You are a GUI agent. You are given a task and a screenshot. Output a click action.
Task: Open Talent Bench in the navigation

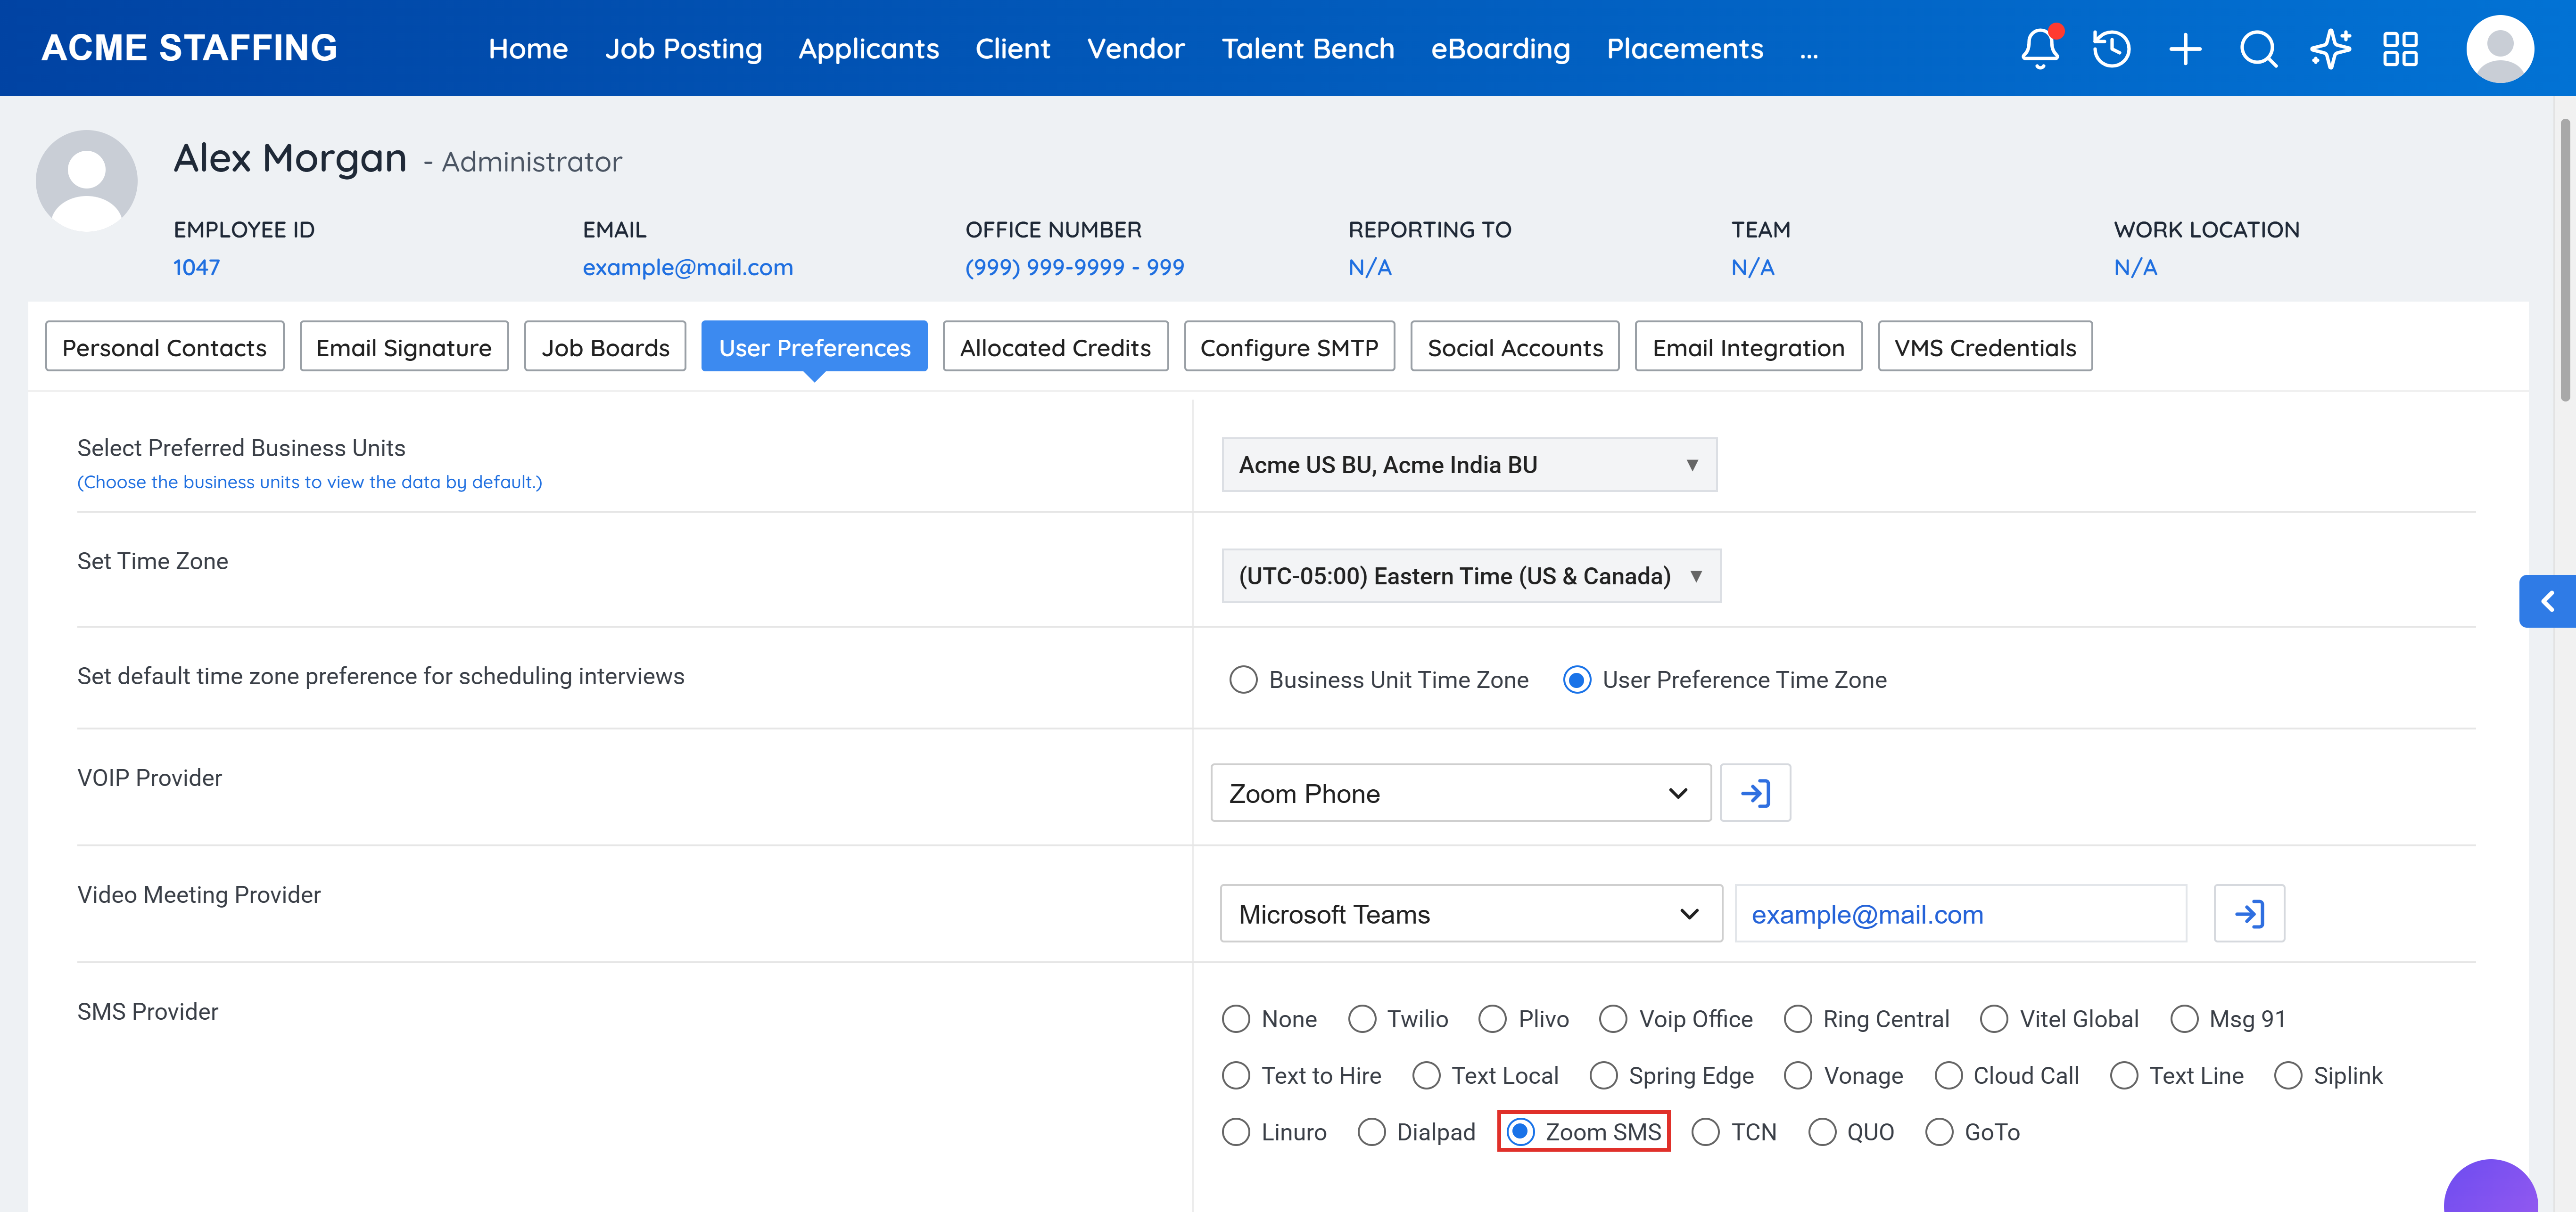1308,49
